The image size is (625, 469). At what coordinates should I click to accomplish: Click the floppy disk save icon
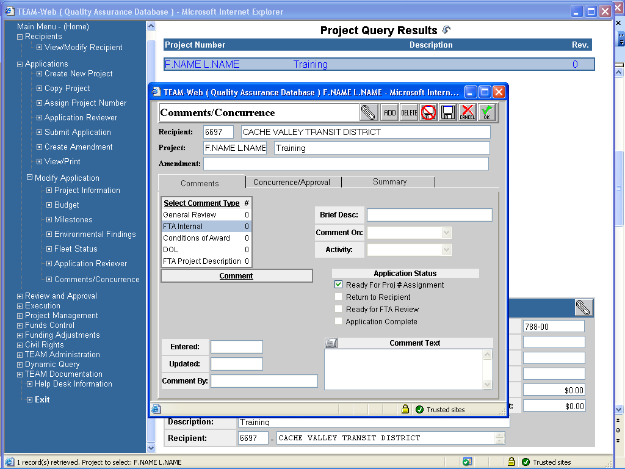(x=448, y=112)
